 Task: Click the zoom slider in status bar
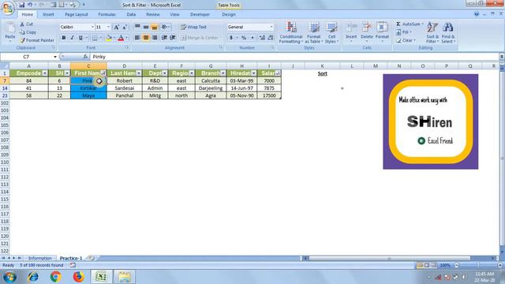click(478, 265)
